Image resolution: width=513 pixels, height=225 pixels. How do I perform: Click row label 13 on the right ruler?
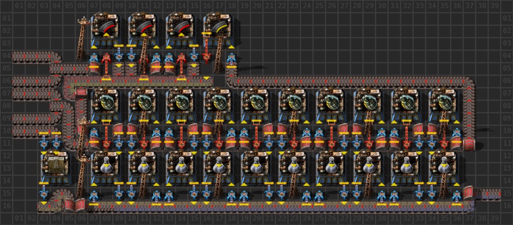pos(507,168)
